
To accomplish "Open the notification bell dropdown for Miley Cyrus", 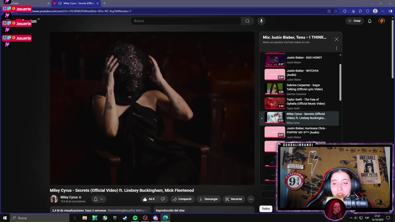I will 98,199.
